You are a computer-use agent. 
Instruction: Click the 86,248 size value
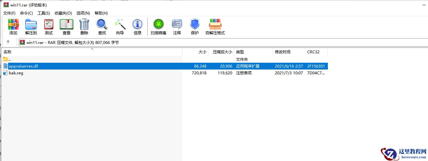click(200, 66)
